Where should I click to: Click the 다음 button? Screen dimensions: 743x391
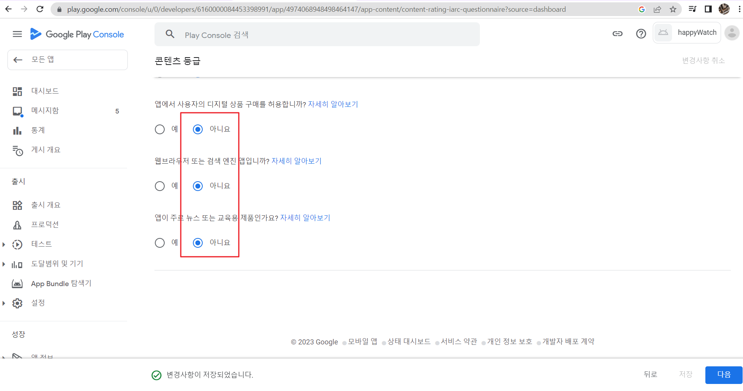724,375
